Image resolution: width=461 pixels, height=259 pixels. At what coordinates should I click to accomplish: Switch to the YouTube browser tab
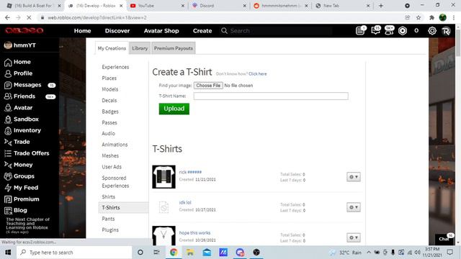click(x=157, y=6)
